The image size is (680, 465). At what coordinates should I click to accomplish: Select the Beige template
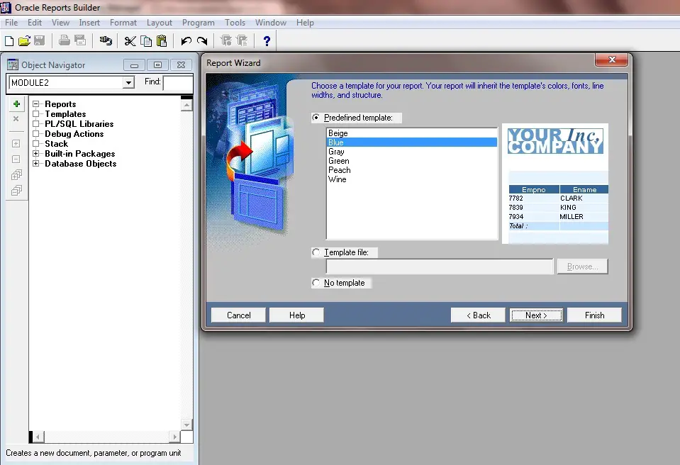(411, 133)
